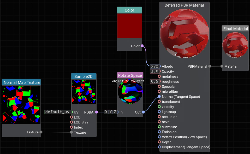The width and height of the screenshot is (250, 154).
Task: Click the Texture input port on Sample2D
Action: coord(71,132)
